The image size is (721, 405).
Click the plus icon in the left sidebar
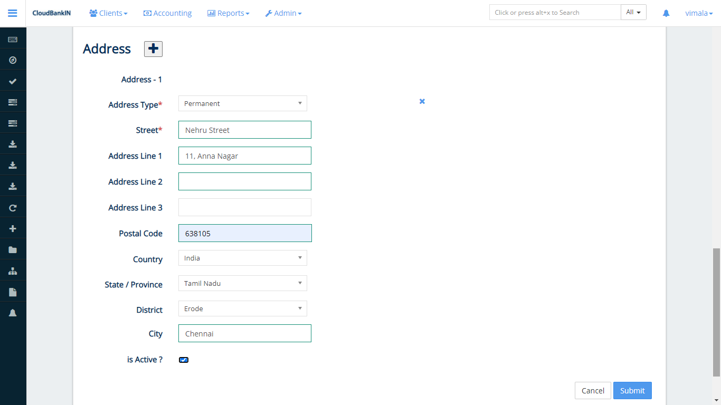click(13, 228)
